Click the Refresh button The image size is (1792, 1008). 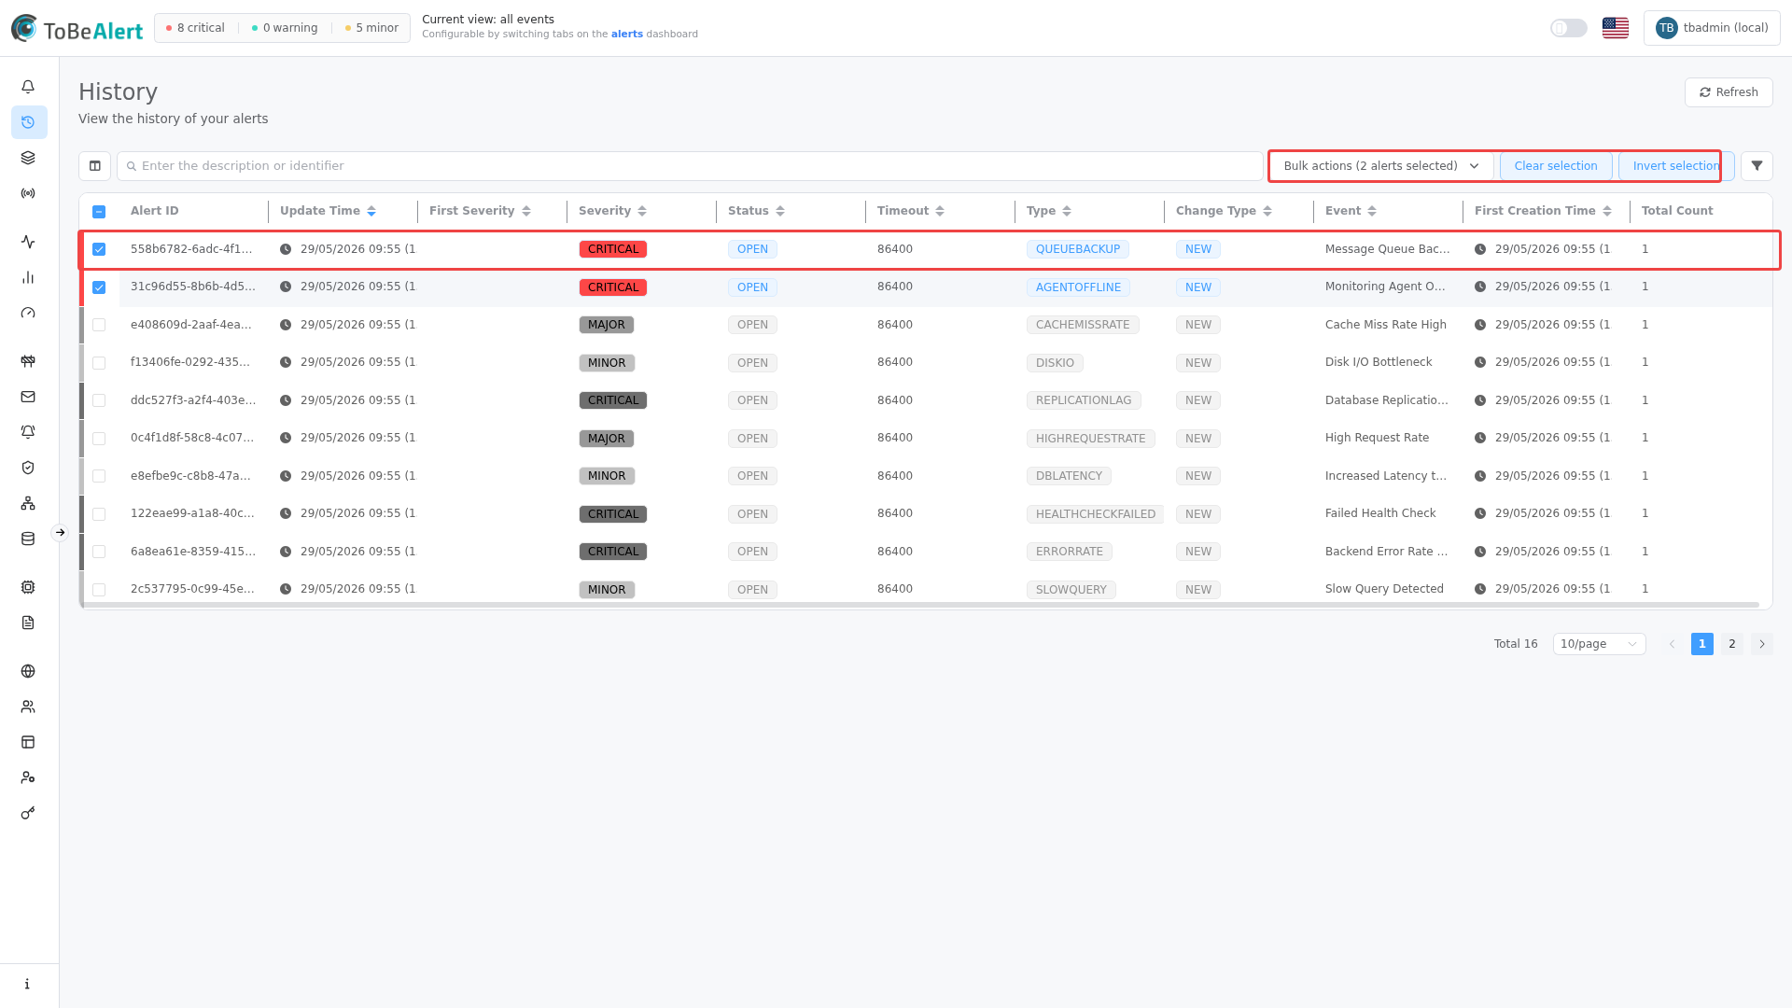tap(1729, 92)
